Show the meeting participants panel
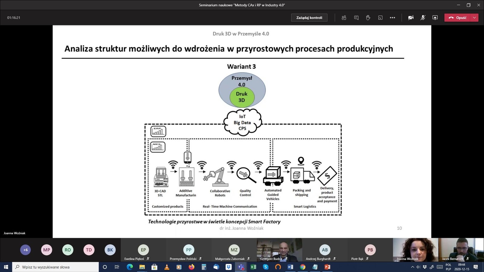Viewport: 484px width, 272px height. (344, 18)
